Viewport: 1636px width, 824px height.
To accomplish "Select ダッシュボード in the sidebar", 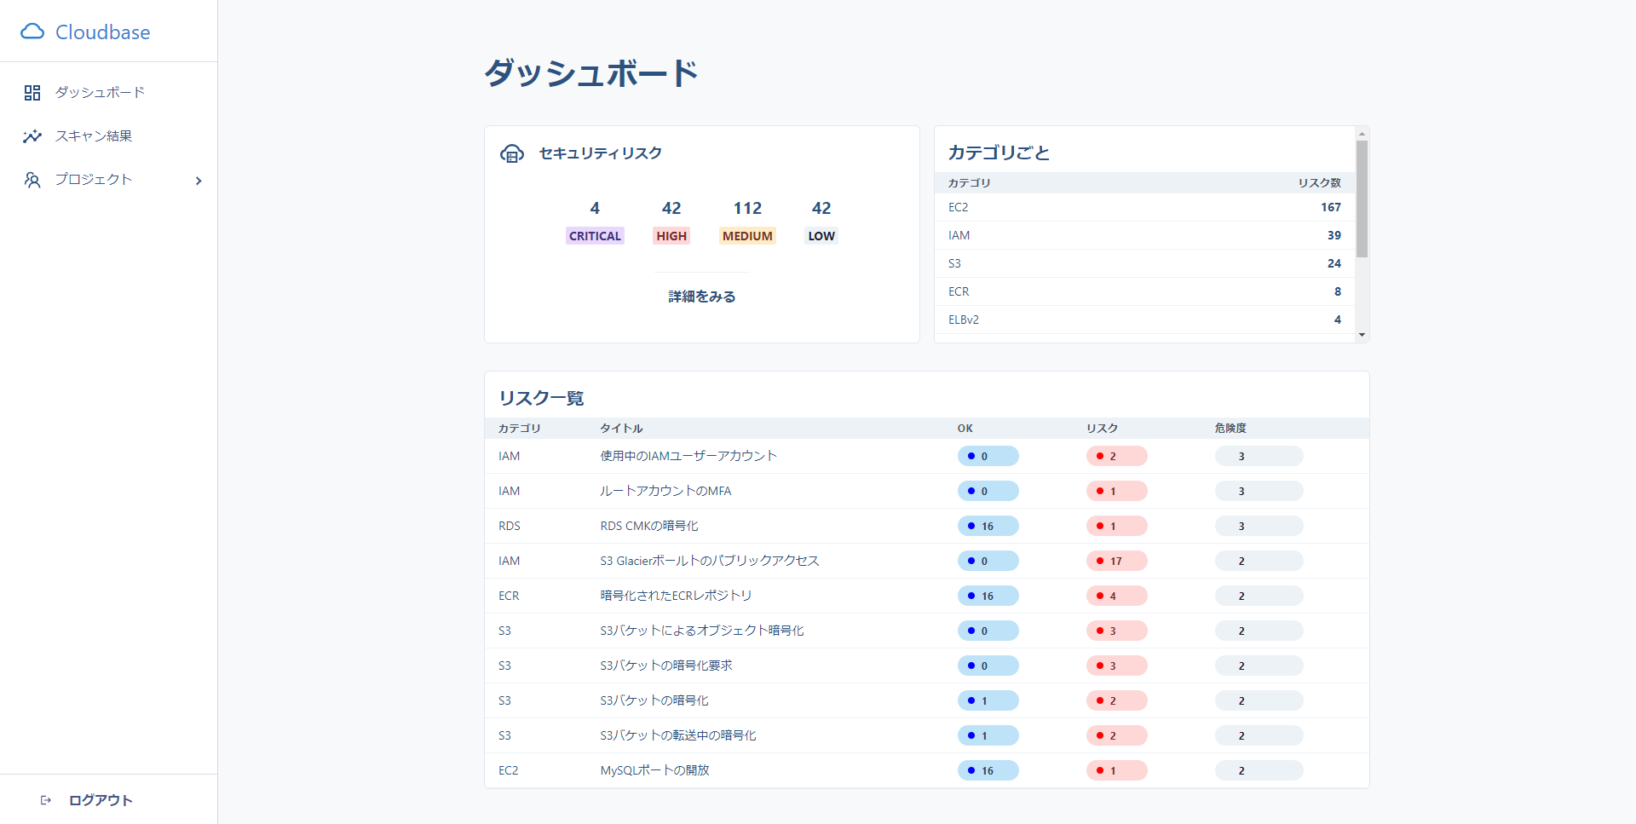I will tap(100, 93).
